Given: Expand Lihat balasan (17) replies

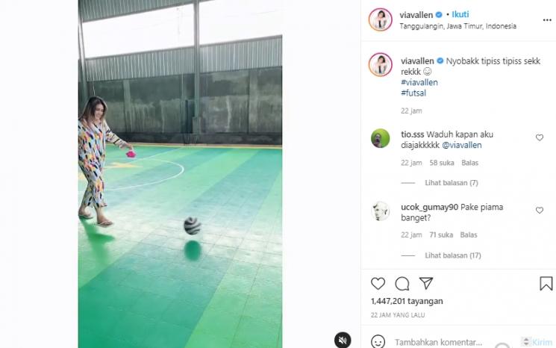Looking at the screenshot, I should pyautogui.click(x=453, y=255).
